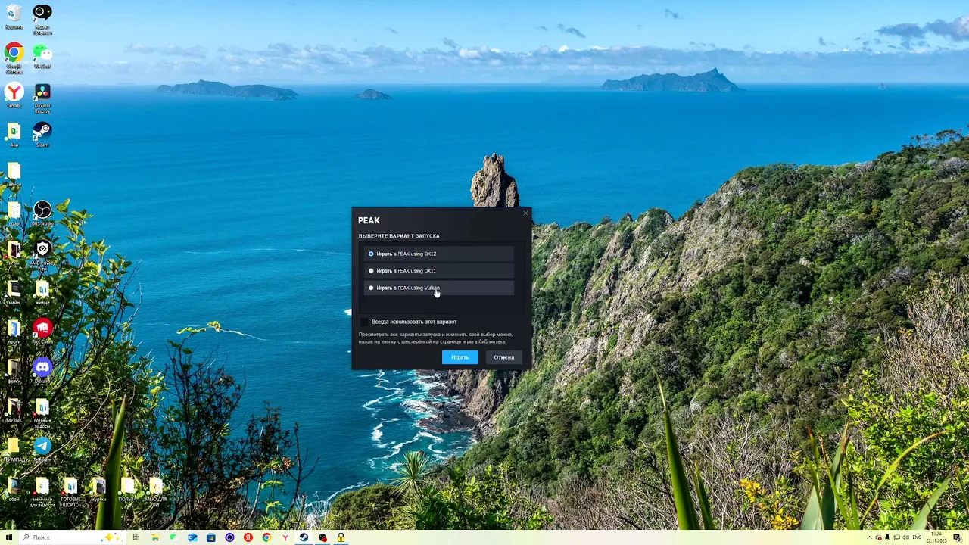Open the DaVinci Resolve desktop shortcut
The width and height of the screenshot is (969, 545).
pos(42,98)
